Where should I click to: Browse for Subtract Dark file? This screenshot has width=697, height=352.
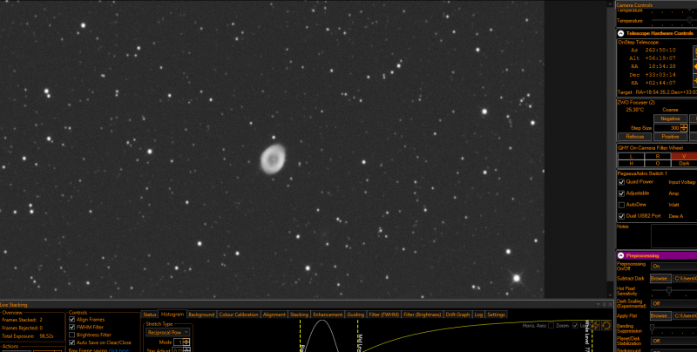click(x=660, y=278)
